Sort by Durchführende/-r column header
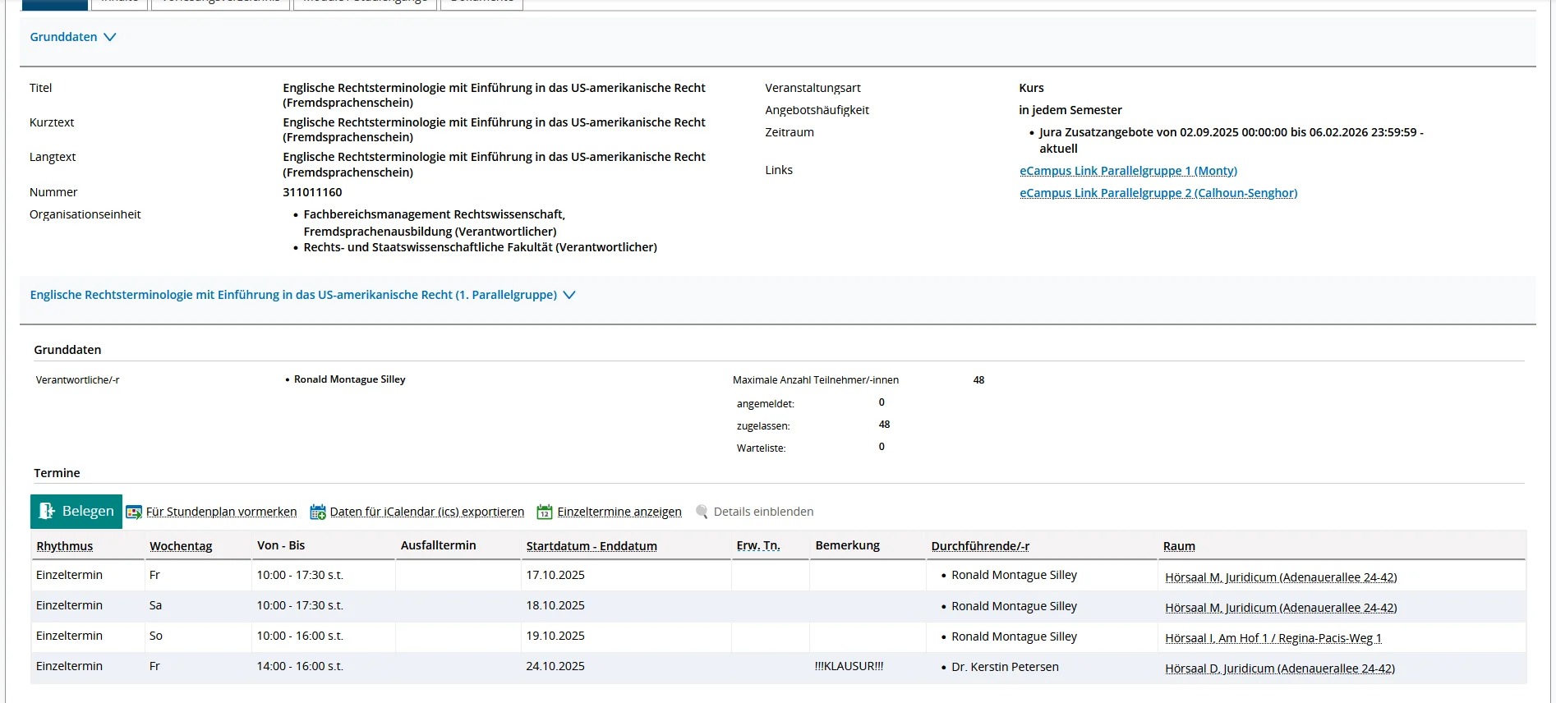The image size is (1556, 703). pos(980,546)
